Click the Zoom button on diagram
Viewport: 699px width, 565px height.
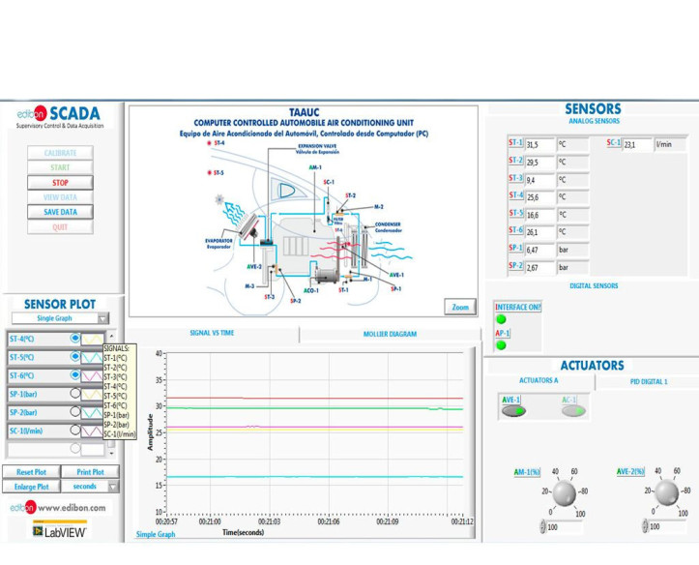point(460,307)
